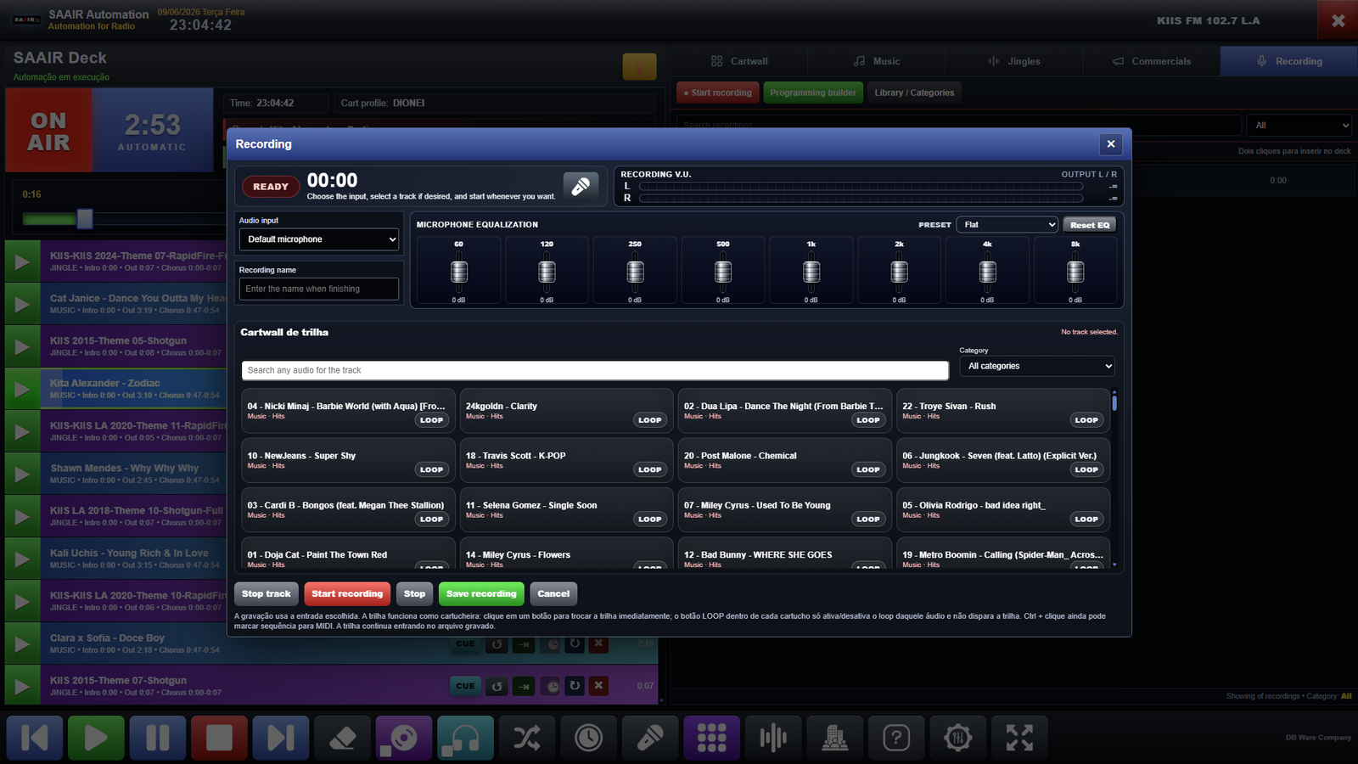Open the help question mark icon
The height and width of the screenshot is (764, 1358).
pos(896,738)
